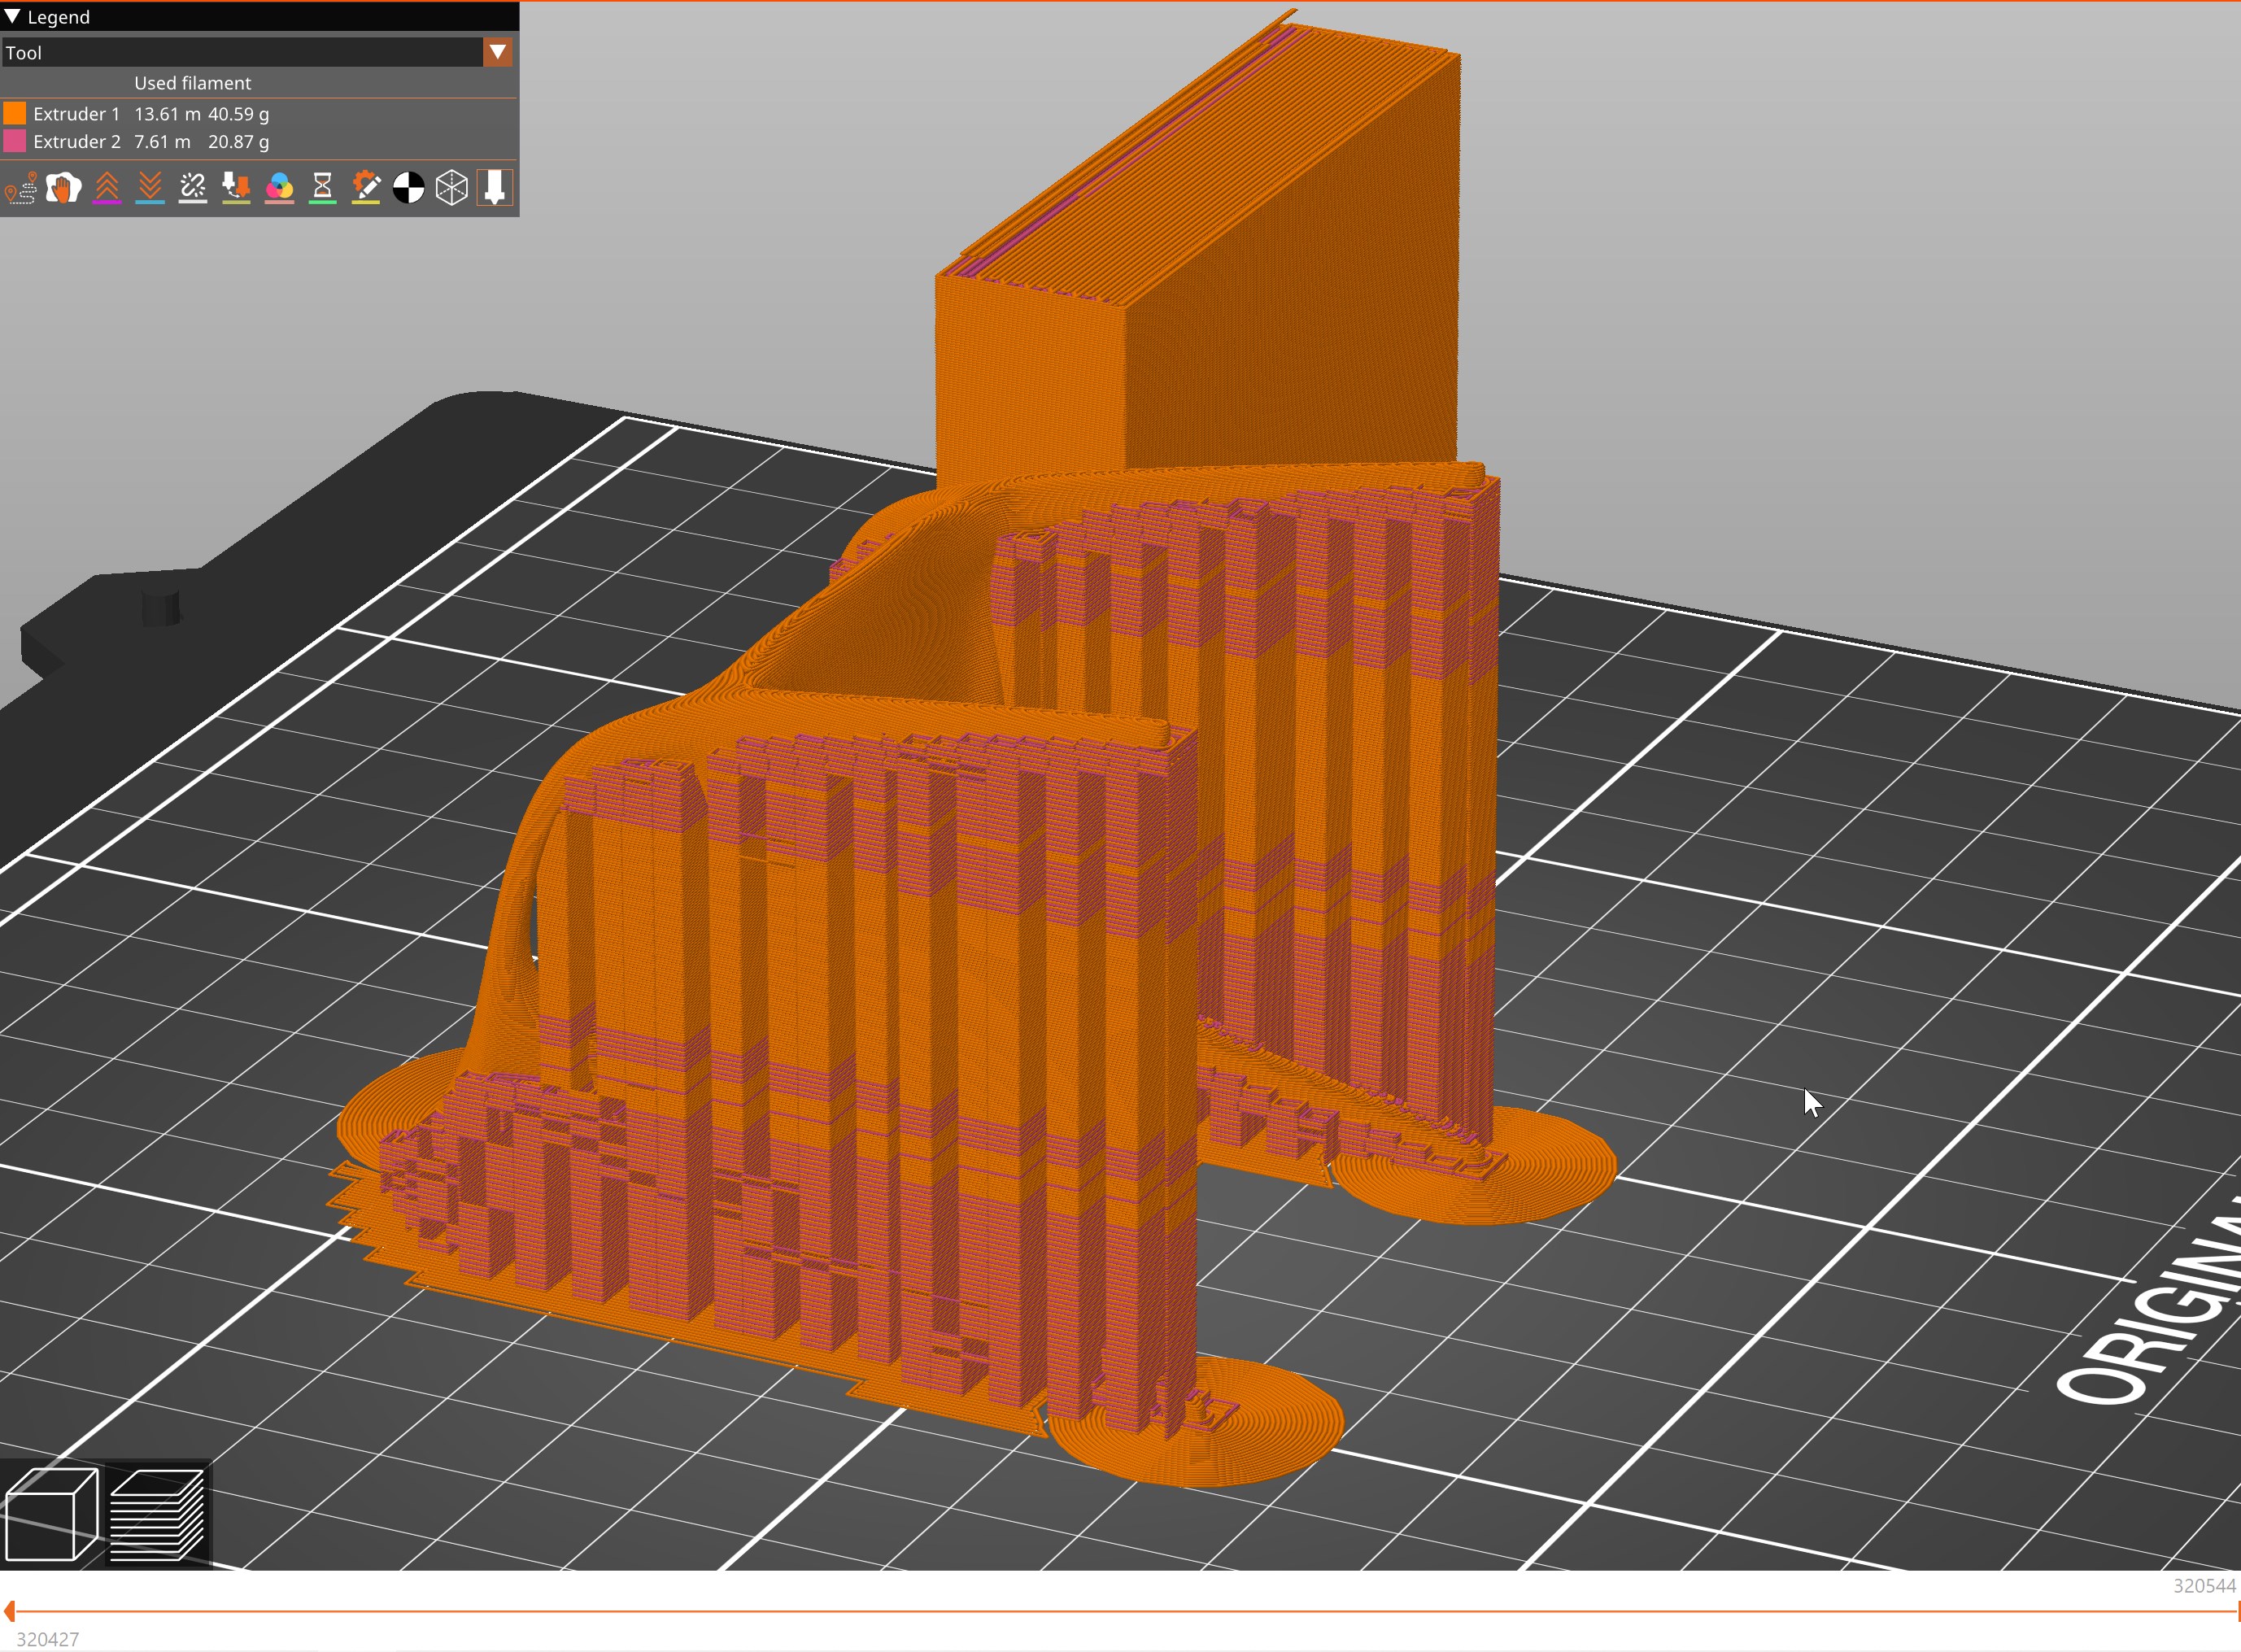The width and height of the screenshot is (2241, 1652).
Task: Toggle seams broken-link icon
Action: pos(193,188)
